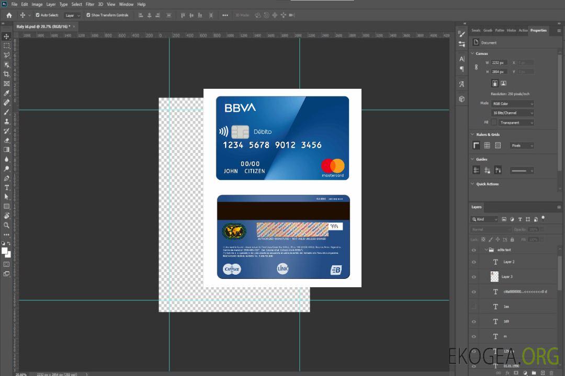565x376 pixels.
Task: Open the File menu
Action: click(15, 4)
